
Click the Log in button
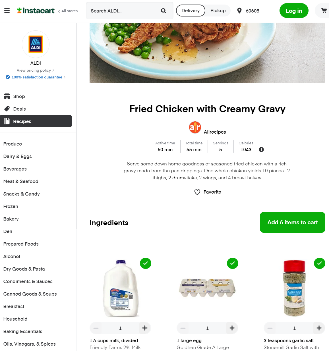294,11
